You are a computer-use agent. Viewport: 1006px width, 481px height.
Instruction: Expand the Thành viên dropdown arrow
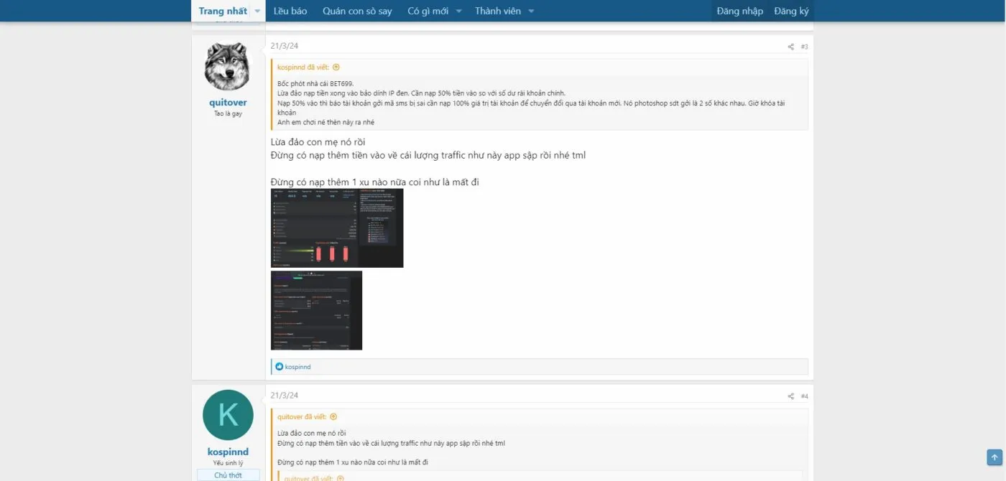pyautogui.click(x=531, y=11)
